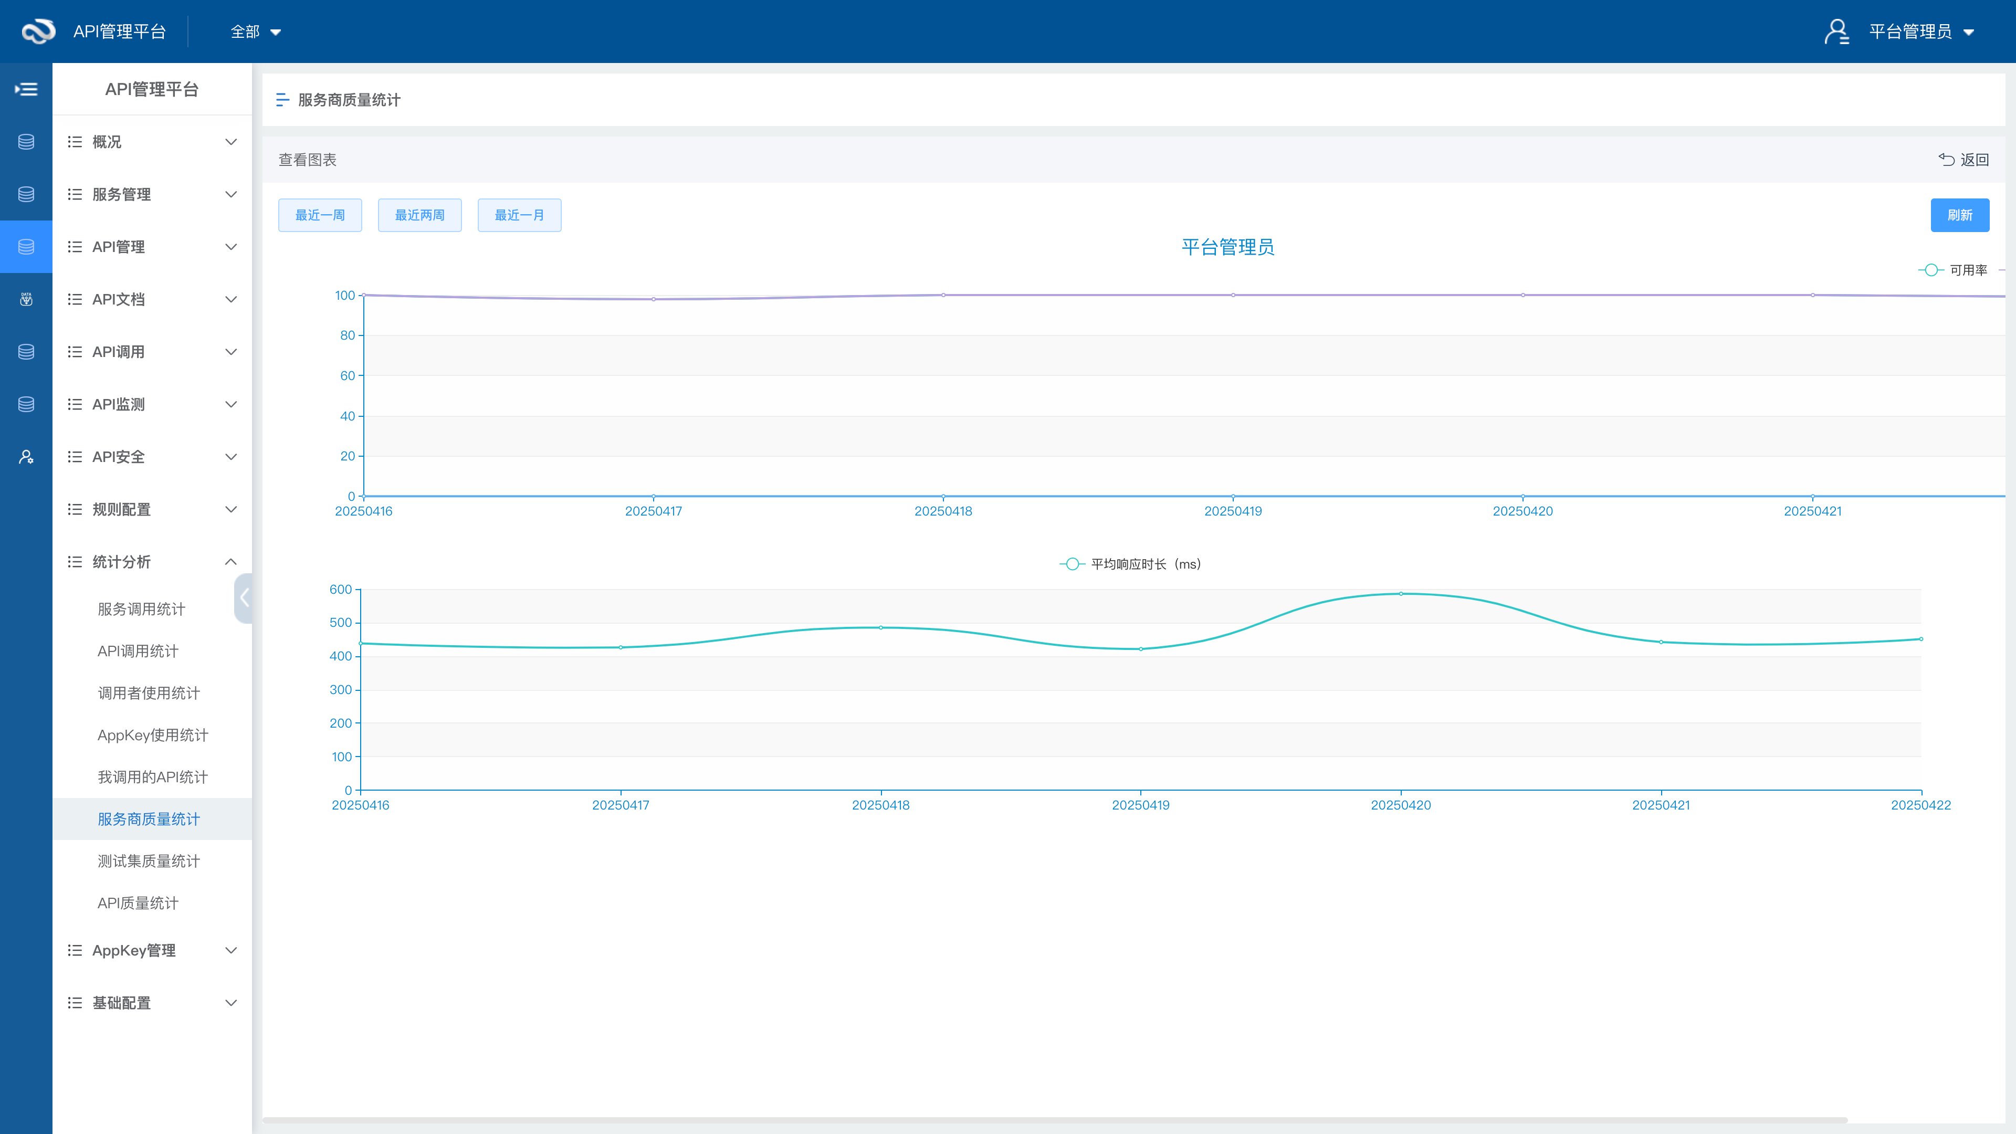Click the return arrow icon beside 返回
The width and height of the screenshot is (2016, 1134).
(x=1946, y=160)
